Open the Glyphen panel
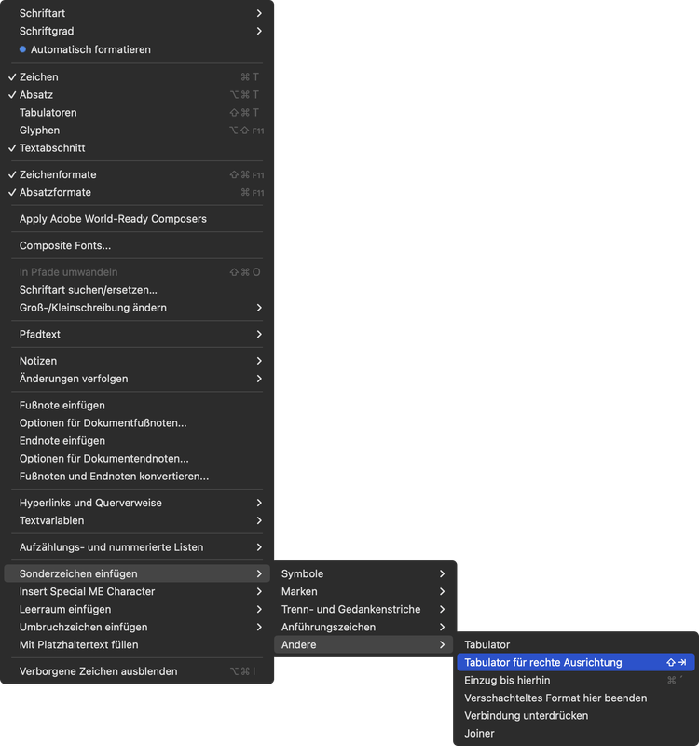Screen dimensions: 699x746 pyautogui.click(x=137, y=131)
